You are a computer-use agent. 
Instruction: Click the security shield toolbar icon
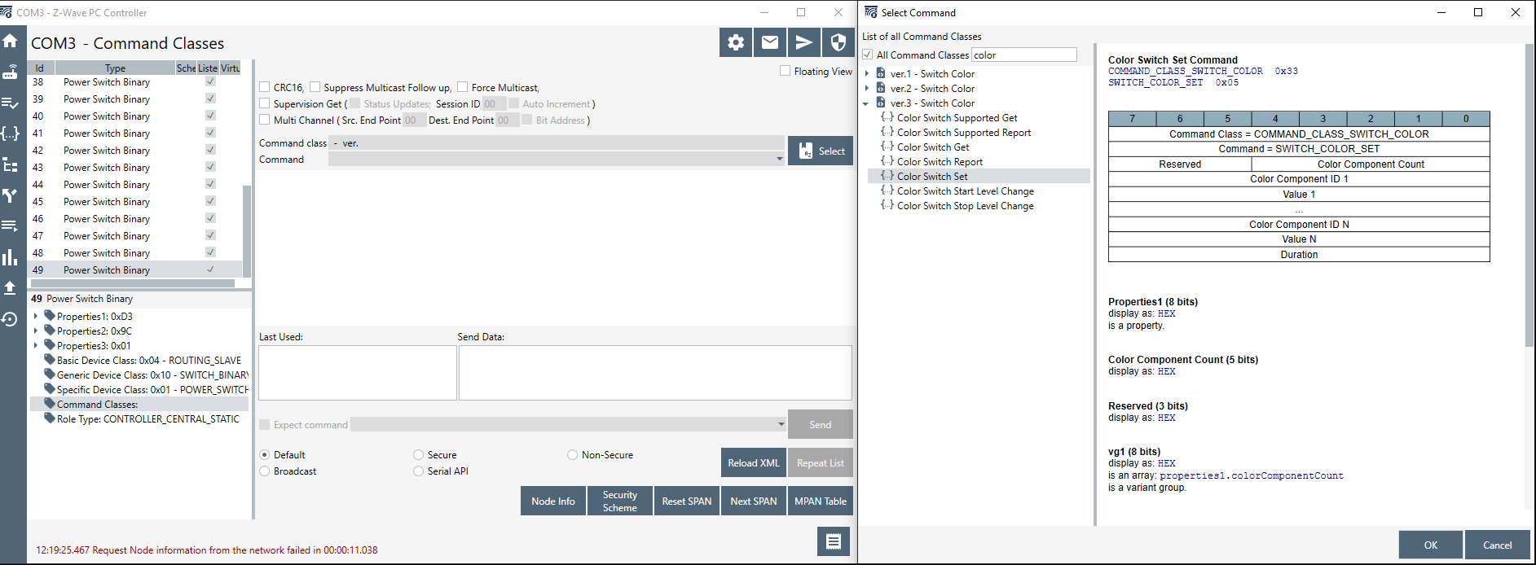(838, 42)
